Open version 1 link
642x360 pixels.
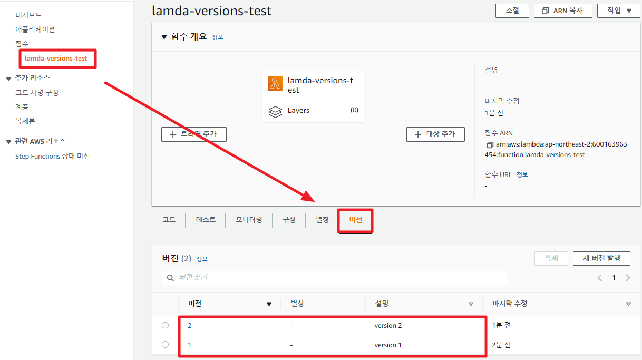point(189,345)
